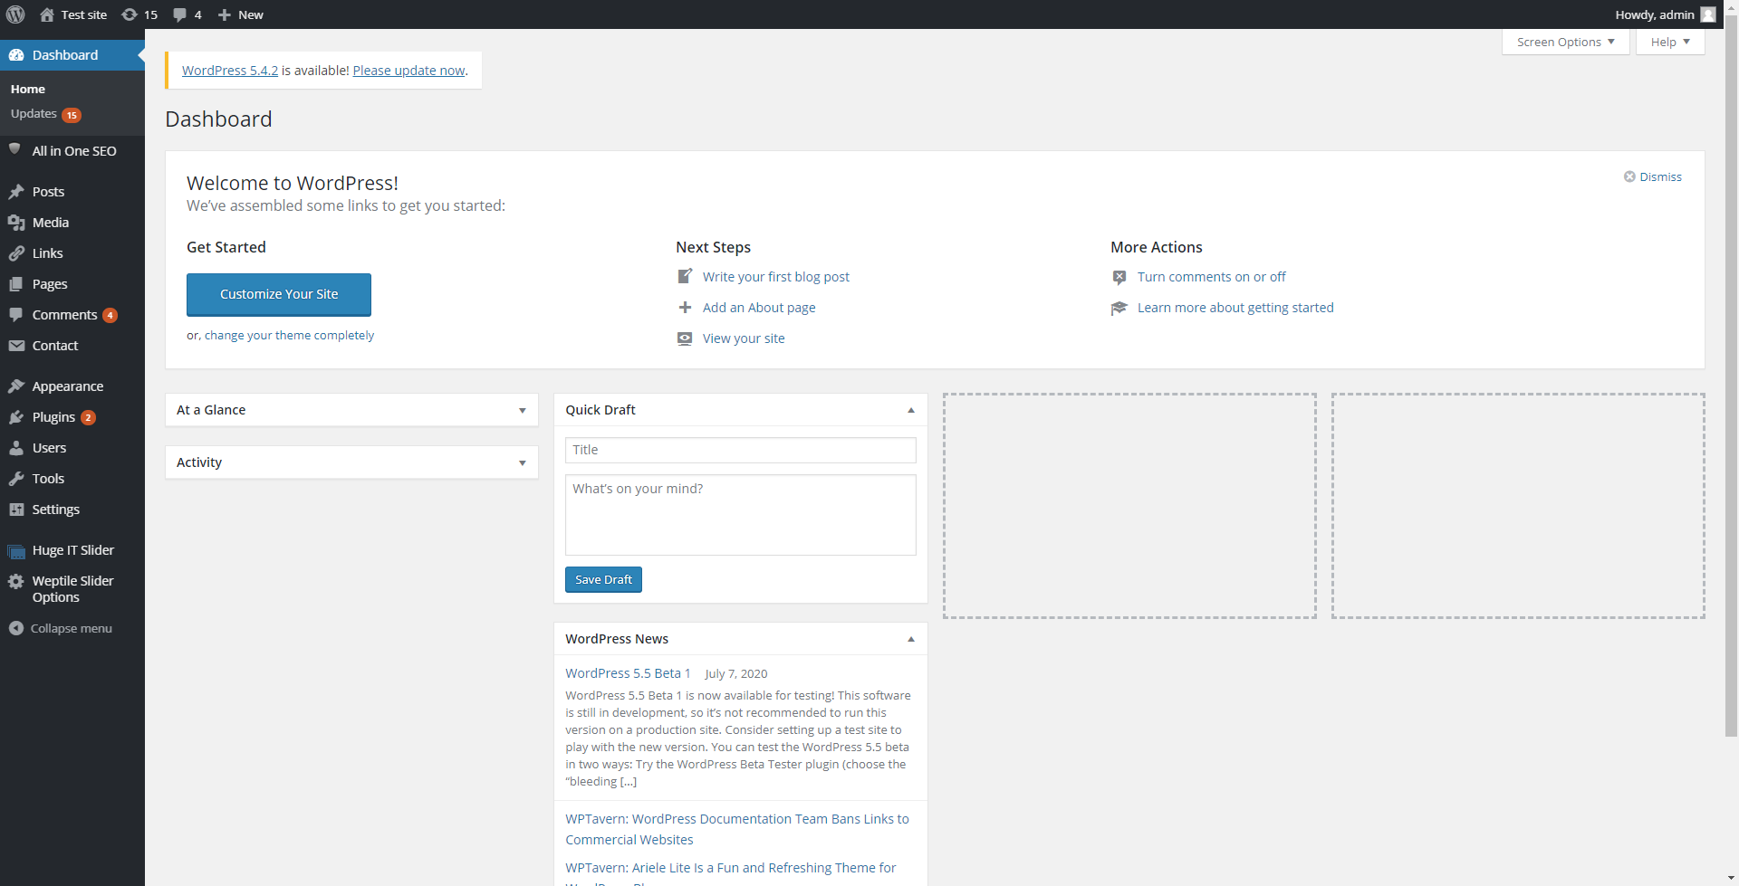Click the plus icon next to New
The height and width of the screenshot is (886, 1739).
(x=225, y=14)
